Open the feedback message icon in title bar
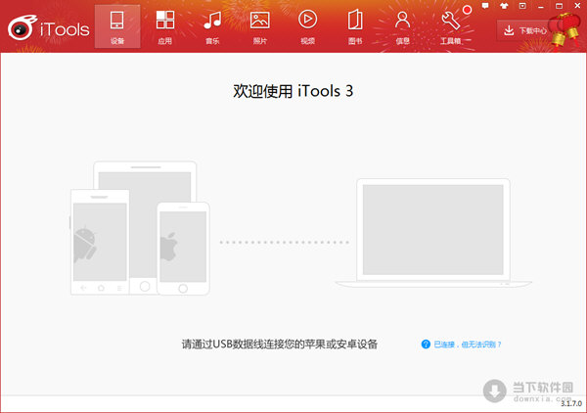This screenshot has width=587, height=413. click(x=485, y=6)
